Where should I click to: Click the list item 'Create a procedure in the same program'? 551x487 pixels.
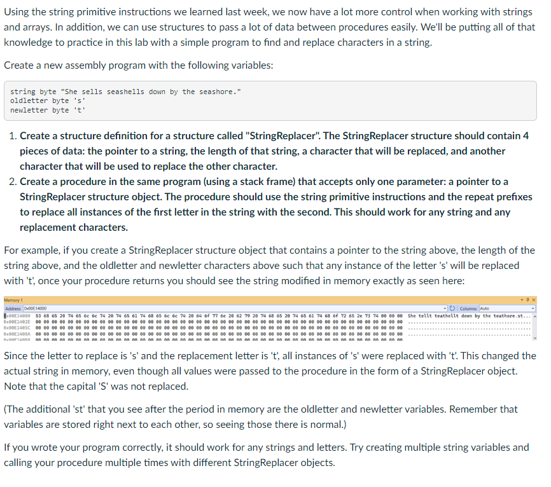276,204
